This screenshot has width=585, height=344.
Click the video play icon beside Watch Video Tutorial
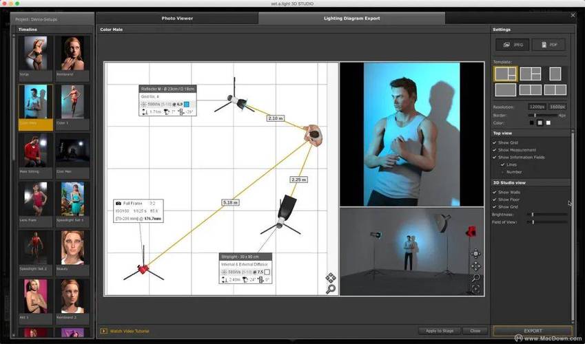pyautogui.click(x=104, y=331)
